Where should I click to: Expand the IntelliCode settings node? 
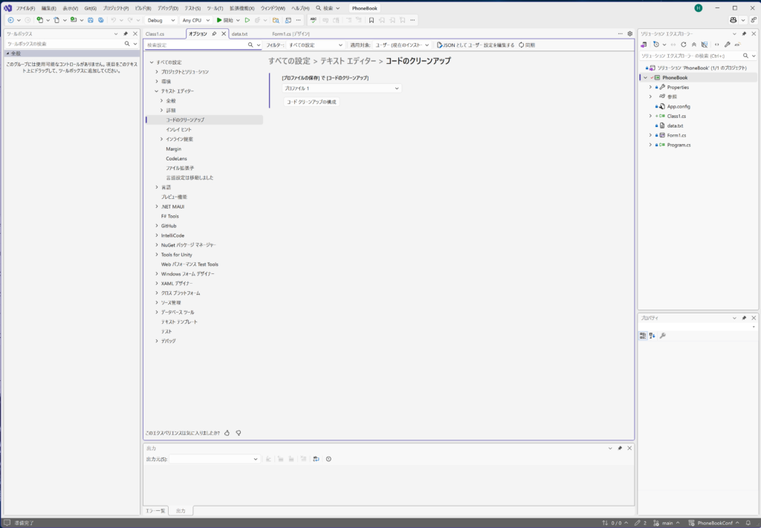(x=157, y=235)
